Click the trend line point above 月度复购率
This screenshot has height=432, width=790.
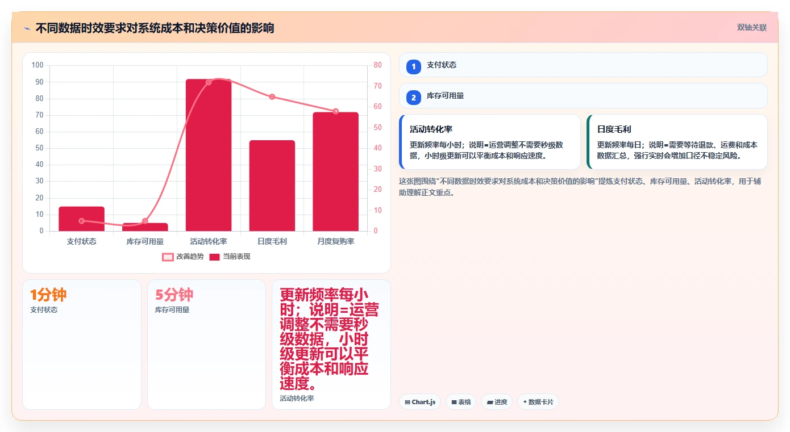click(x=336, y=111)
